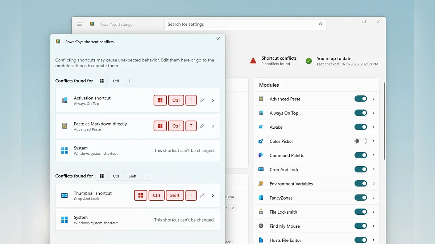The image size is (435, 244).
Task: Open the FancyZones module chevron
Action: 373,198
